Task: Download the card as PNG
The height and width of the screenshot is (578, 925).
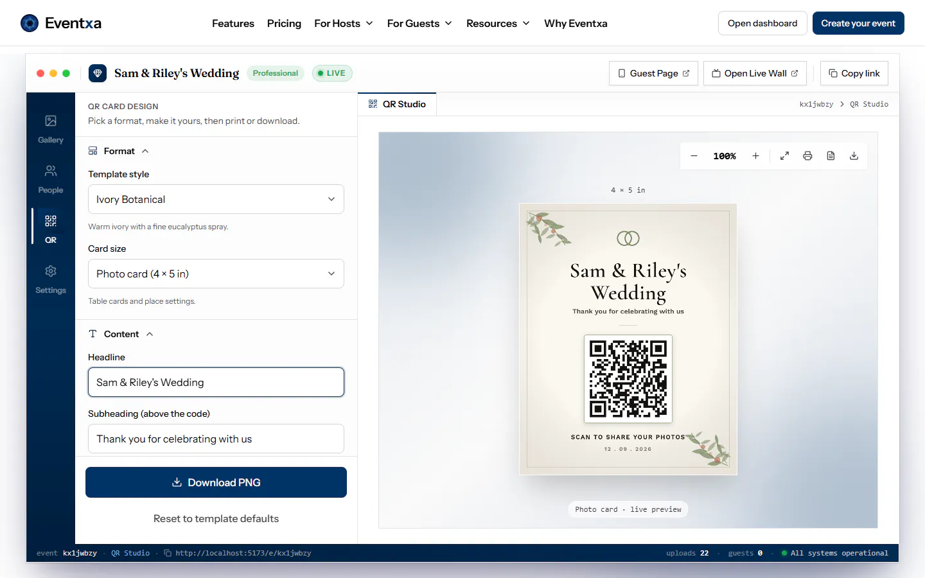Action: tap(216, 482)
